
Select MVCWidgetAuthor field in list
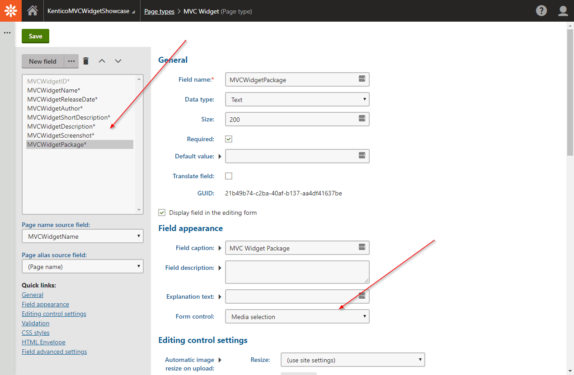pyautogui.click(x=80, y=108)
